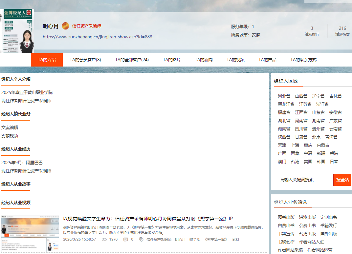Open the 熙宁第一案 article thumbnail

point(30,233)
